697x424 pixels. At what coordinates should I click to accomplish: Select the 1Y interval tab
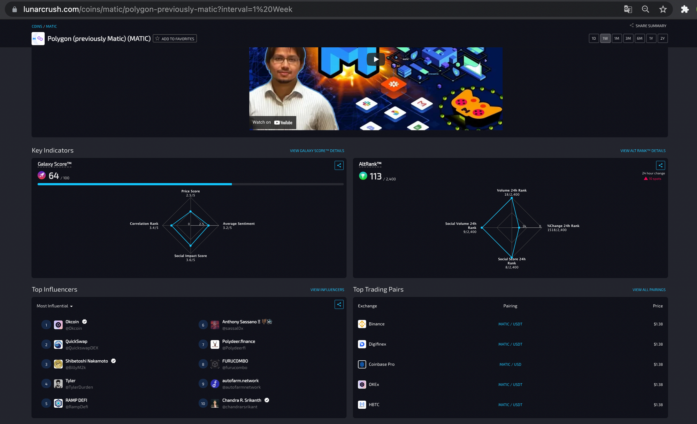[x=651, y=38]
